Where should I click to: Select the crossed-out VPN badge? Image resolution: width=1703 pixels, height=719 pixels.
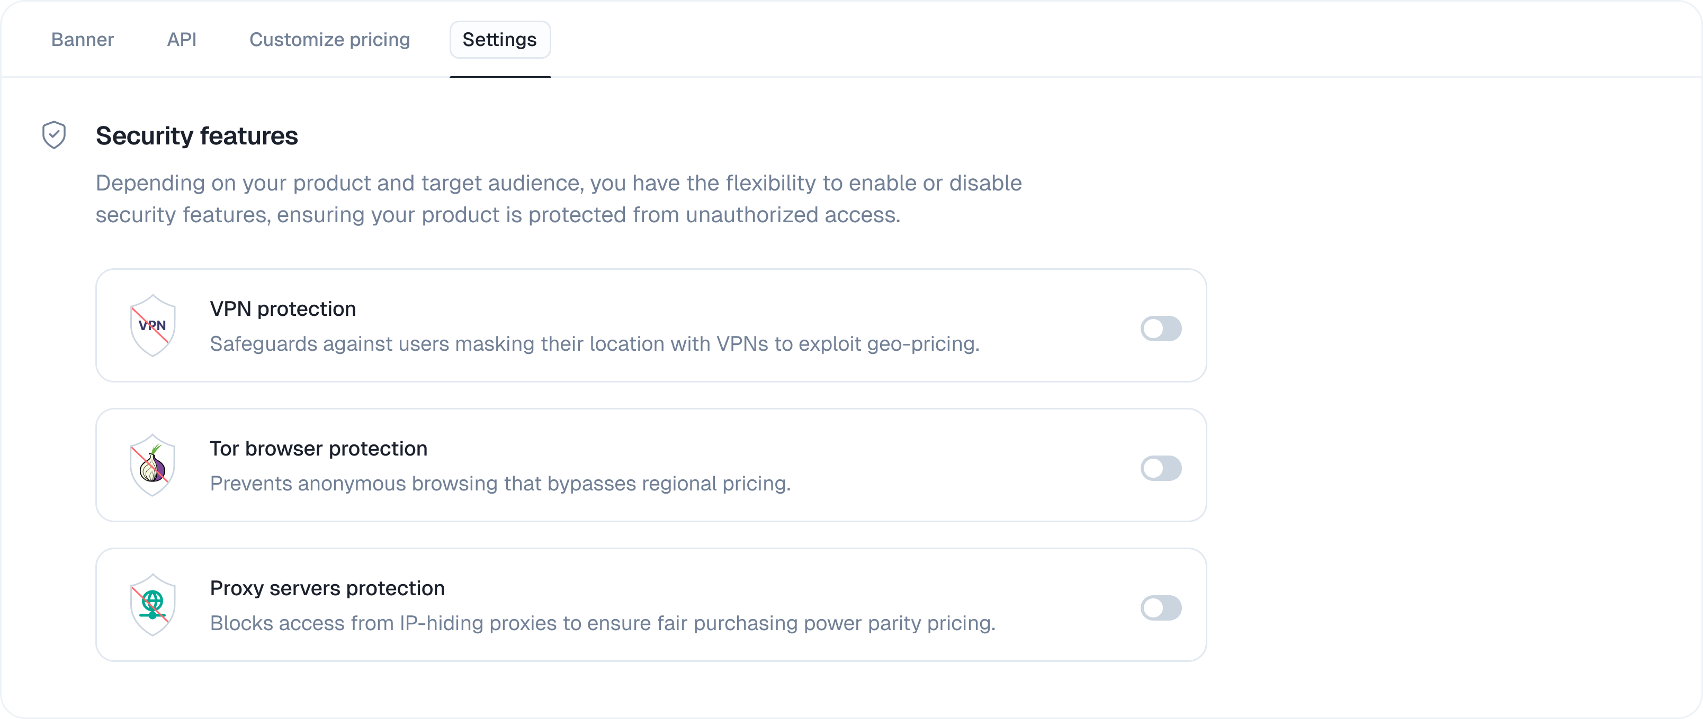(x=152, y=325)
